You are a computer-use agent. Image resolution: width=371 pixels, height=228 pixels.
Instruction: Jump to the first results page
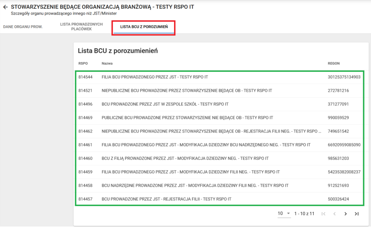(323, 214)
